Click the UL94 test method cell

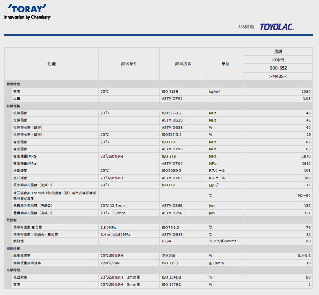coord(166,241)
